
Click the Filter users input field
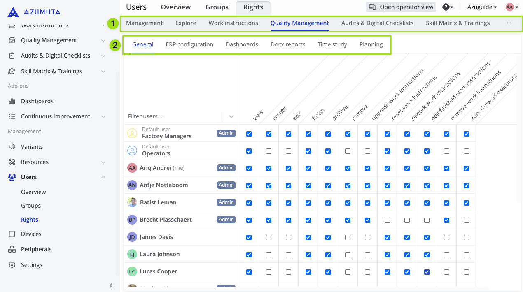[x=173, y=116]
